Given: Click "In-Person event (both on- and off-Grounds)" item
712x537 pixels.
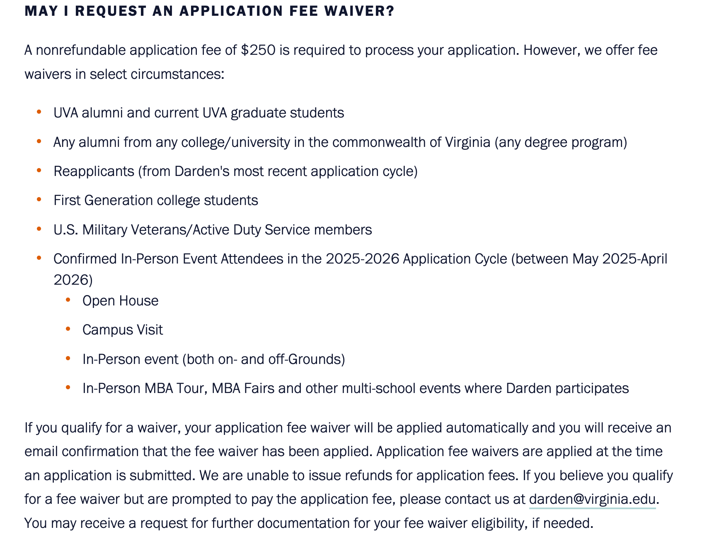Looking at the screenshot, I should pyautogui.click(x=213, y=359).
